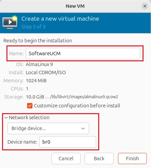
Task: Click the 1024 MiB memory value
Action: pyautogui.click(x=36, y=81)
